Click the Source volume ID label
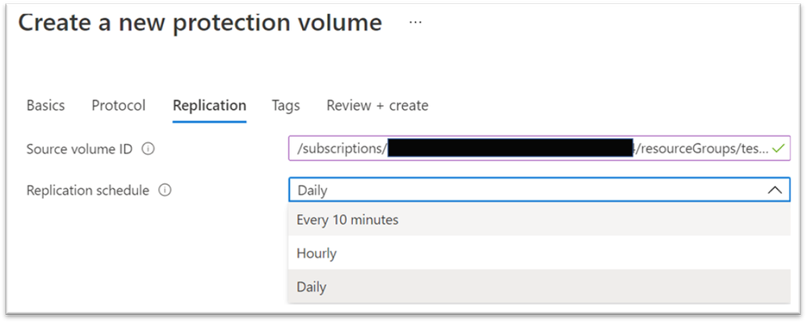807x323 pixels. coord(80,149)
